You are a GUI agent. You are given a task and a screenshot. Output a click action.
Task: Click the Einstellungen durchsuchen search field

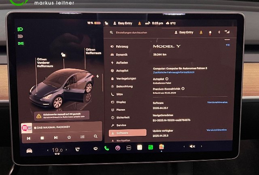(131, 32)
